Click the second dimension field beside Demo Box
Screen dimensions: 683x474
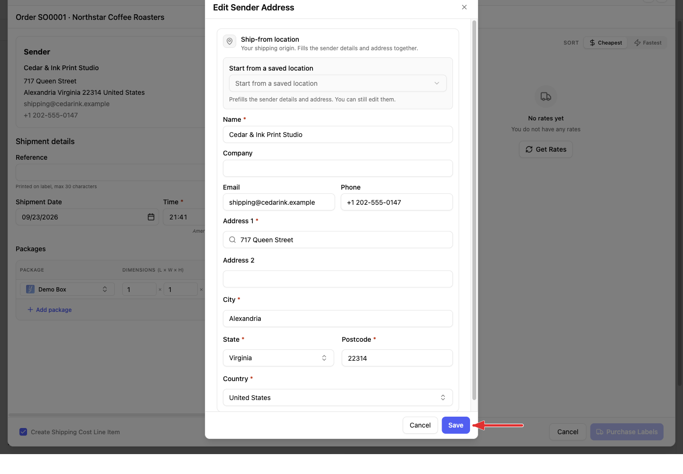pyautogui.click(x=181, y=289)
